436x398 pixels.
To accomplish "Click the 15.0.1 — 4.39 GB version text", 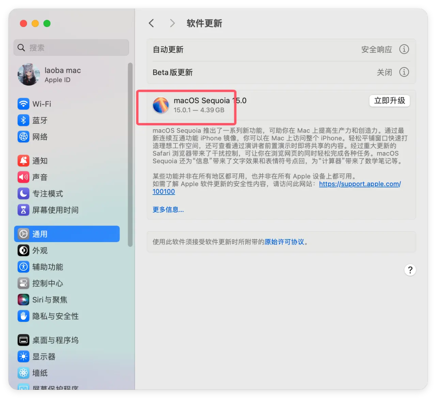I will 199,110.
